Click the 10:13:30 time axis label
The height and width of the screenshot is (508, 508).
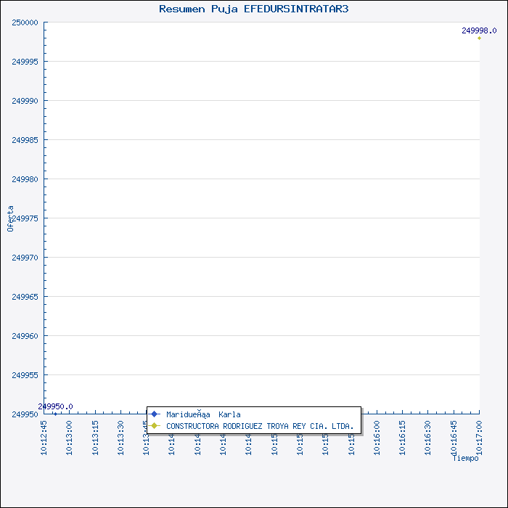point(121,438)
